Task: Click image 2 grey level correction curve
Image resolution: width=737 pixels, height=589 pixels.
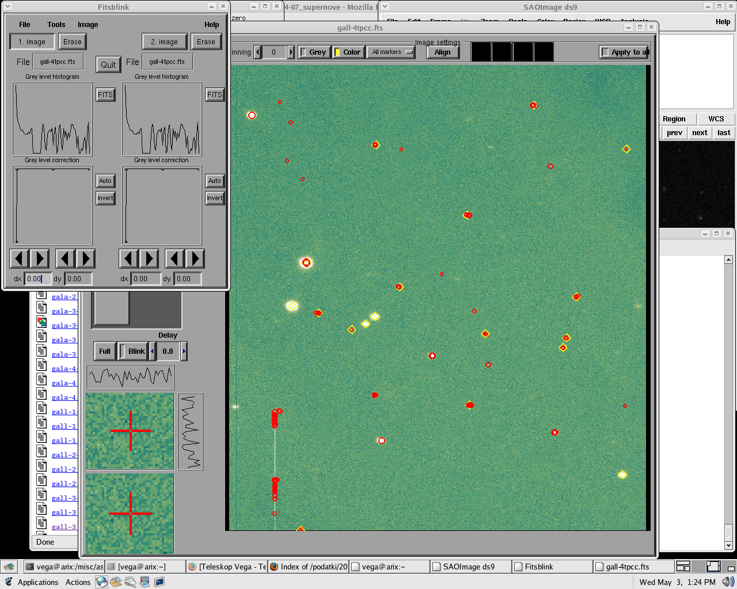Action: [162, 206]
